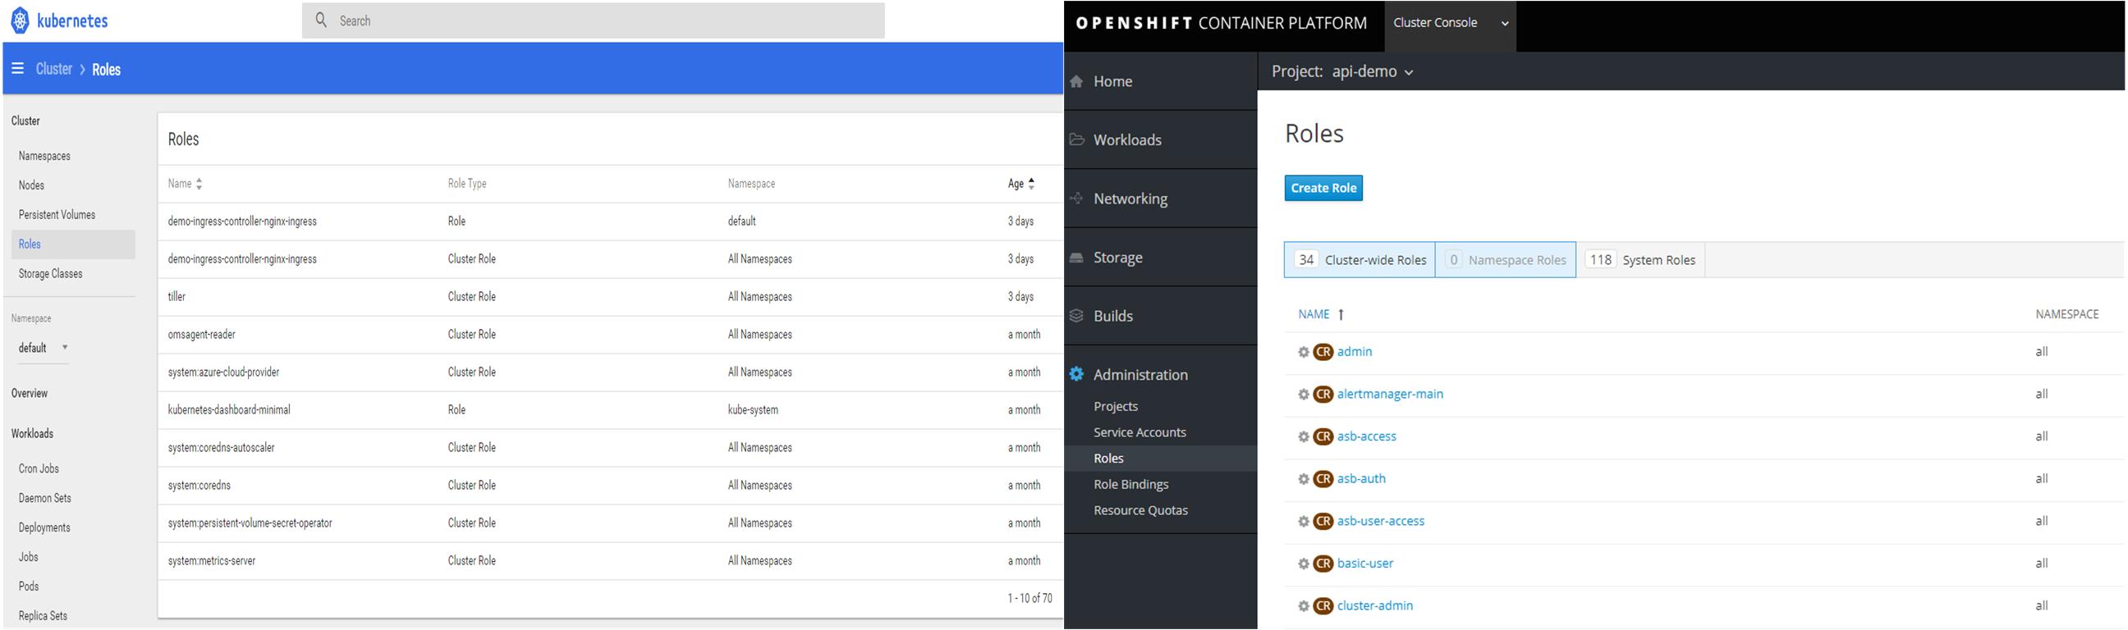Open the gear menu for asb-auth role
Image resolution: width=2128 pixels, height=630 pixels.
coord(1304,479)
